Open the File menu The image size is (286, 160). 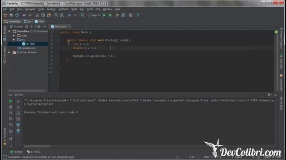5,9
